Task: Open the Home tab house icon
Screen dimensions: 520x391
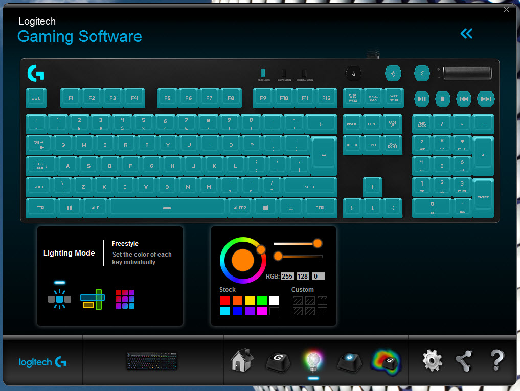Action: pos(242,360)
